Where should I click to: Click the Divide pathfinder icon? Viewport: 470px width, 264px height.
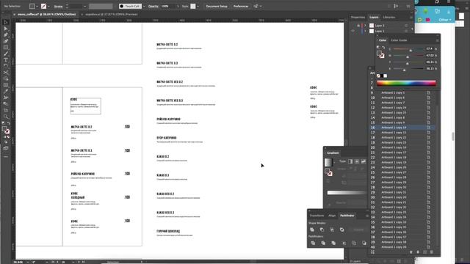313,243
